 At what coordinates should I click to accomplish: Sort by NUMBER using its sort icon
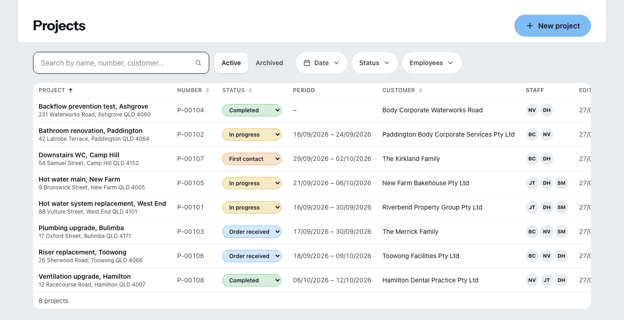click(207, 90)
